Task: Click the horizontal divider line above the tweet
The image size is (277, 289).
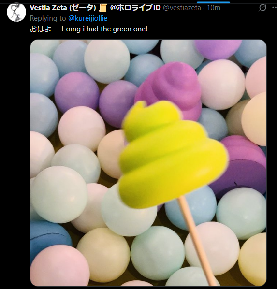Action: pyautogui.click(x=138, y=3)
